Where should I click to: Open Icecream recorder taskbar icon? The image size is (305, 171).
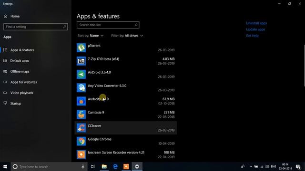point(126,167)
